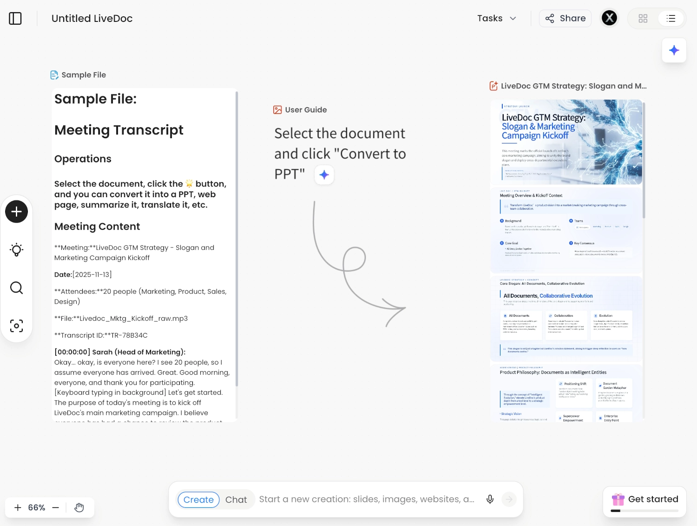697x526 pixels.
Task: Open the Product Philosophy slide thumbnail
Action: (566, 393)
